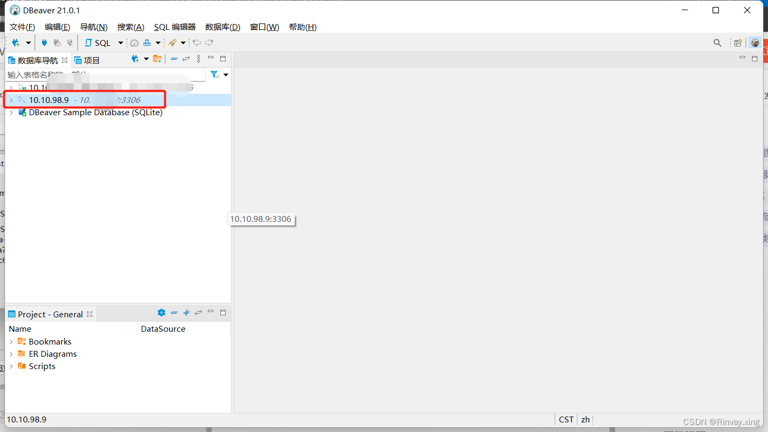Open dropdown arrow beside the funnel filter icon

pyautogui.click(x=226, y=75)
